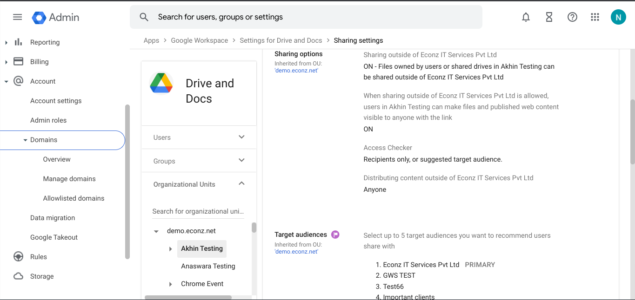Click the left sidebar vertical scrollbar
The image size is (635, 300).
(127, 182)
